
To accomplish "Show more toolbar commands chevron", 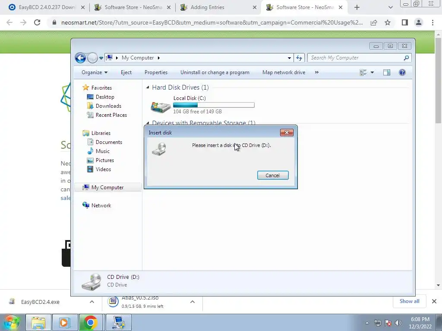I will 316,72.
